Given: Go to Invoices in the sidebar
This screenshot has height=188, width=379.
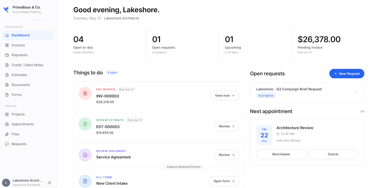Looking at the screenshot, I should (x=28, y=45).
